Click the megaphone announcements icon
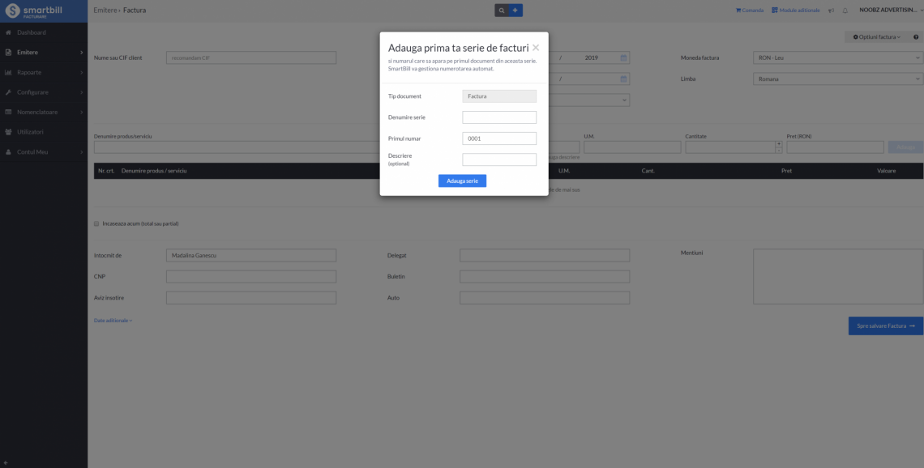 point(831,11)
